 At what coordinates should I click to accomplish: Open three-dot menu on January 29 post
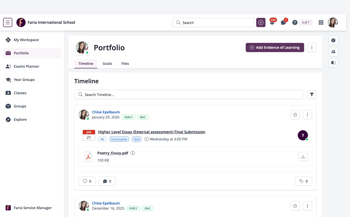[307, 115]
